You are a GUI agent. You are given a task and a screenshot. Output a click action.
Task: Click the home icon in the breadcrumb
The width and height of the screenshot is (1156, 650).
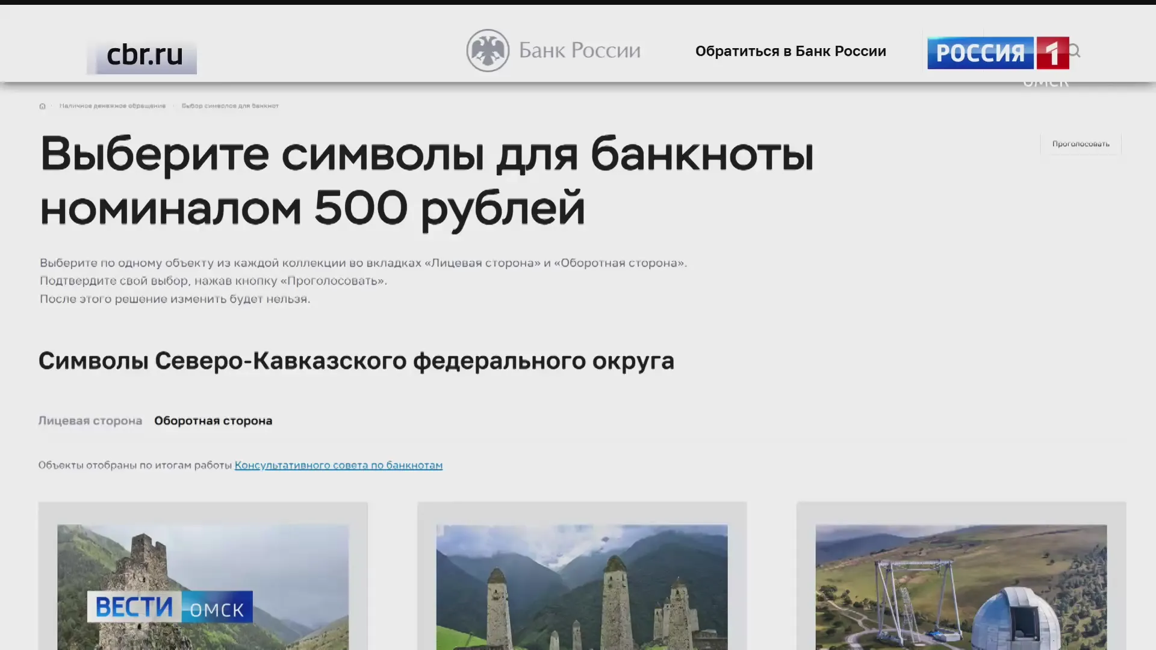42,107
